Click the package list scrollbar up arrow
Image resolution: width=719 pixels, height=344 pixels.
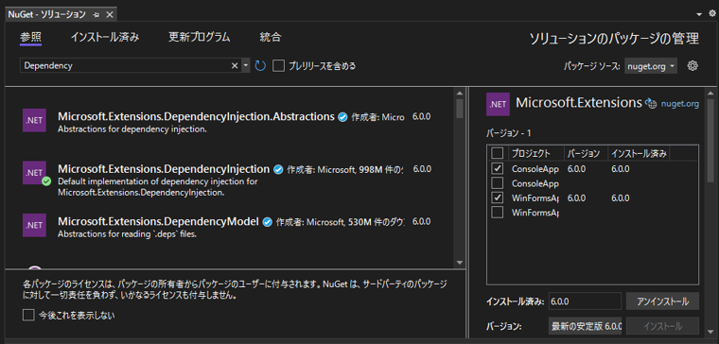pos(460,93)
